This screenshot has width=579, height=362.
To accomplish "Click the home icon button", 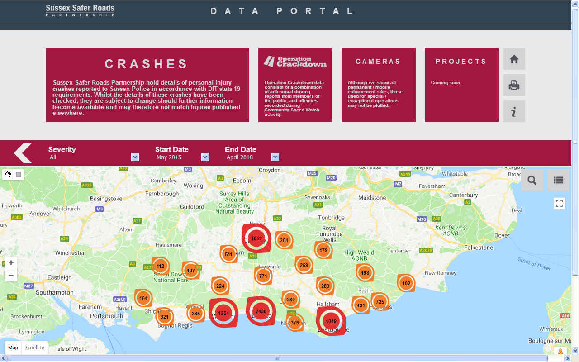I will pos(514,59).
